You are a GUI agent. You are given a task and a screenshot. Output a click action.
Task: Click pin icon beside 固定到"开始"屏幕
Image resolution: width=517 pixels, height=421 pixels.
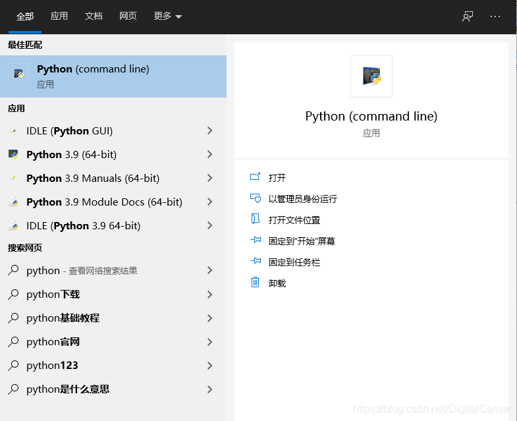tap(256, 240)
